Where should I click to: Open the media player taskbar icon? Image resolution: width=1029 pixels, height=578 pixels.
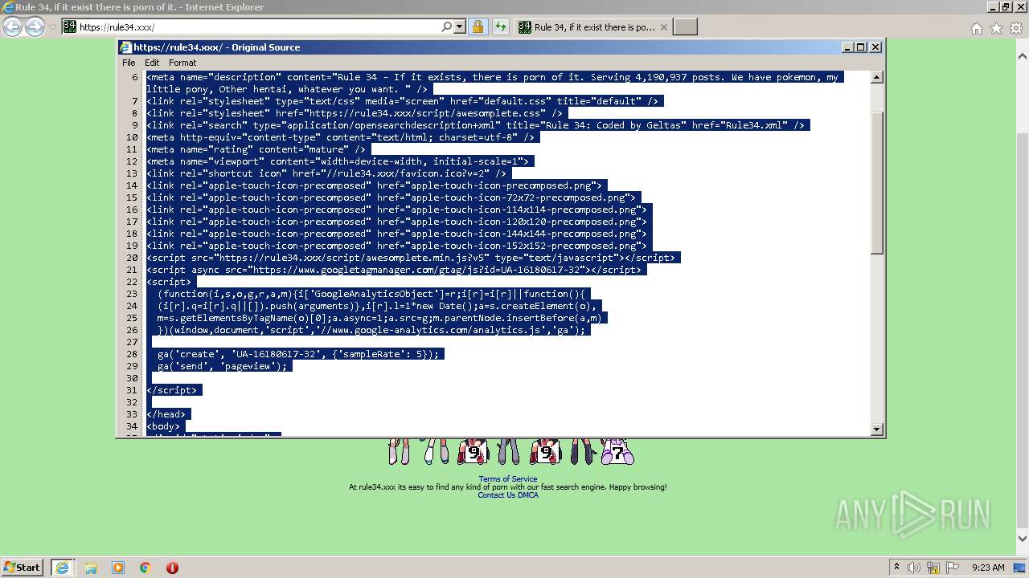(x=118, y=568)
